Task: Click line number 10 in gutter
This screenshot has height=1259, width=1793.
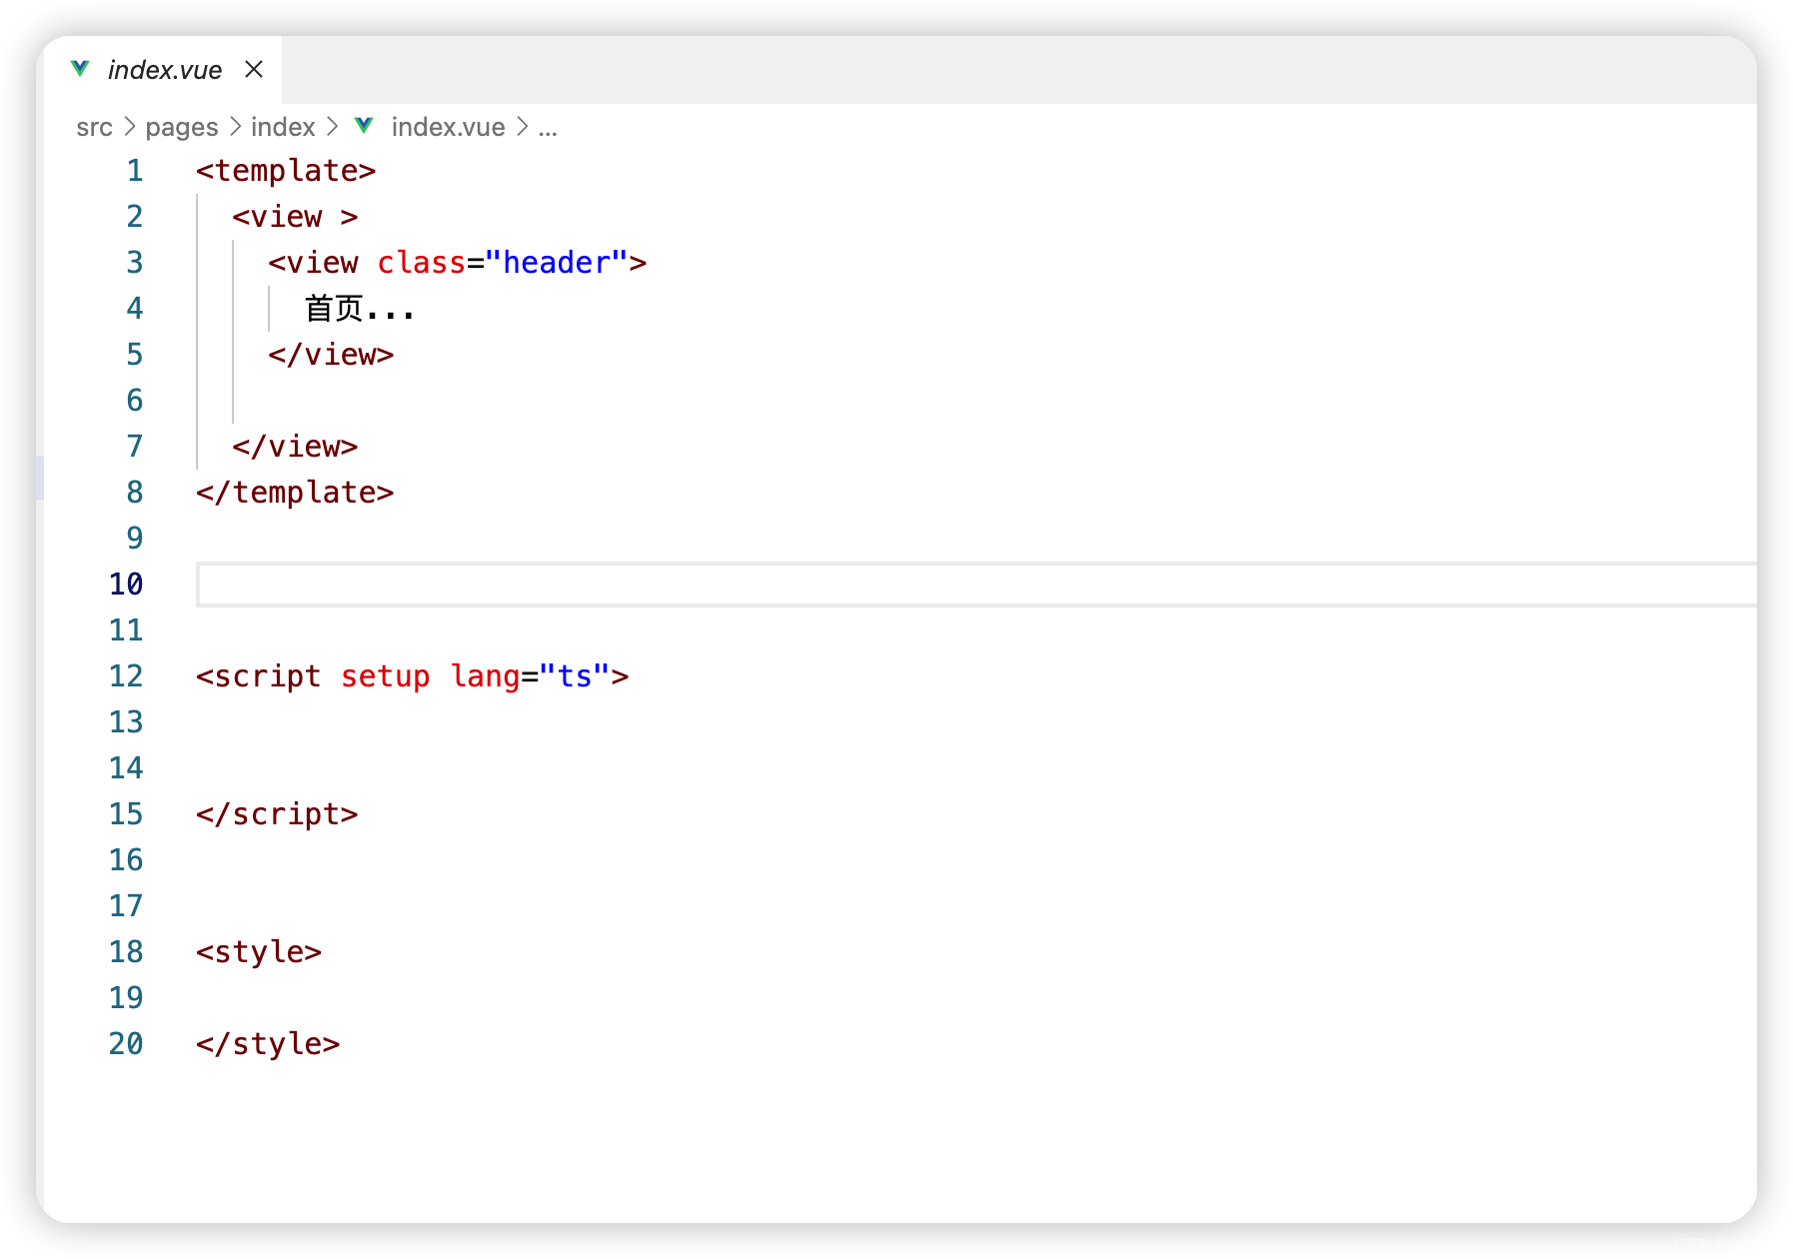Action: (126, 585)
